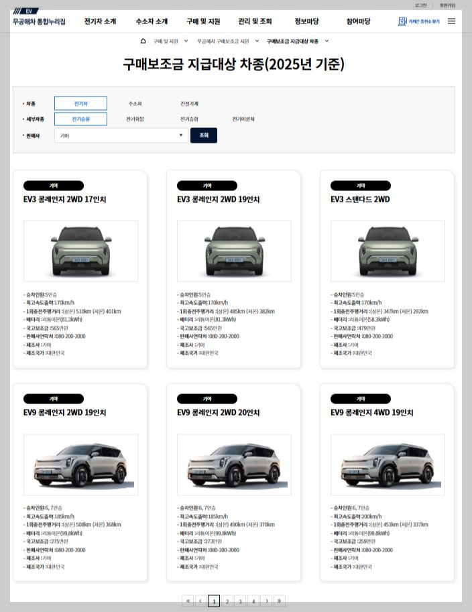Expand 구매 및 지원 breadcrumb chevron
The image size is (472, 612).
click(x=186, y=41)
